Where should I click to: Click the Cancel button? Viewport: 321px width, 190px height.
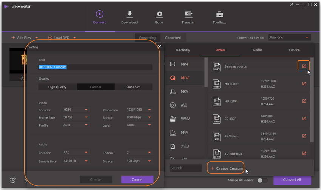pyautogui.click(x=137, y=179)
